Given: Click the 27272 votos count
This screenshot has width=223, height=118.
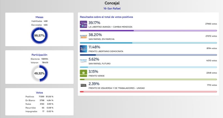Looking at the screenshot, I should 211,36.
